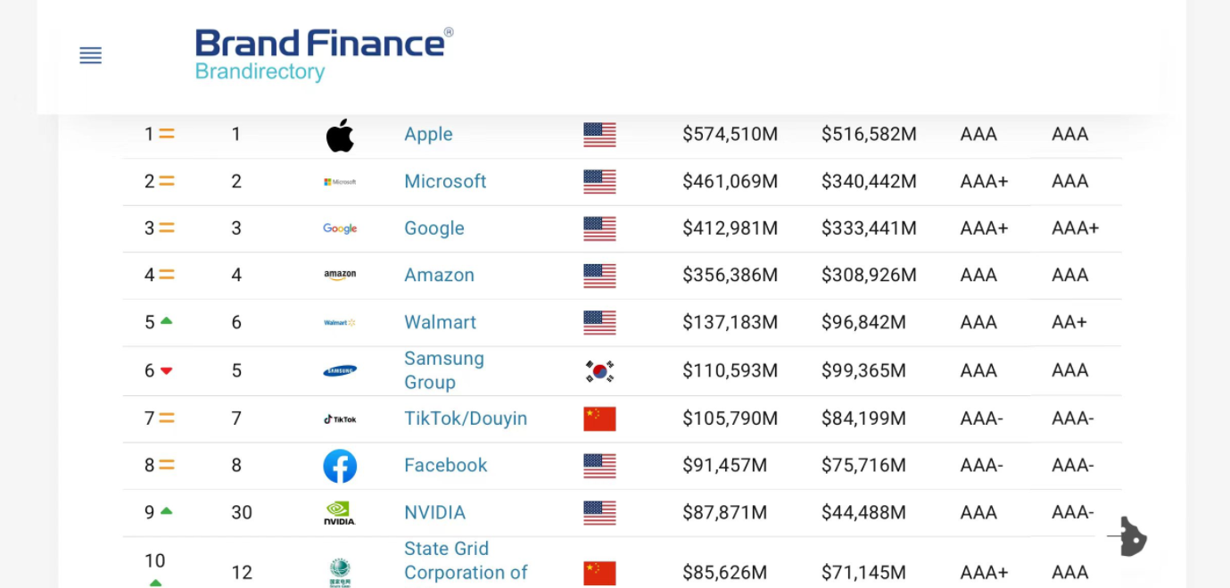
Task: Click the Brand Finance Brandirectory logo
Action: tap(324, 54)
